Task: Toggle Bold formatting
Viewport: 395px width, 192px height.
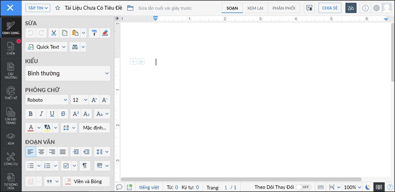Action: point(31,114)
